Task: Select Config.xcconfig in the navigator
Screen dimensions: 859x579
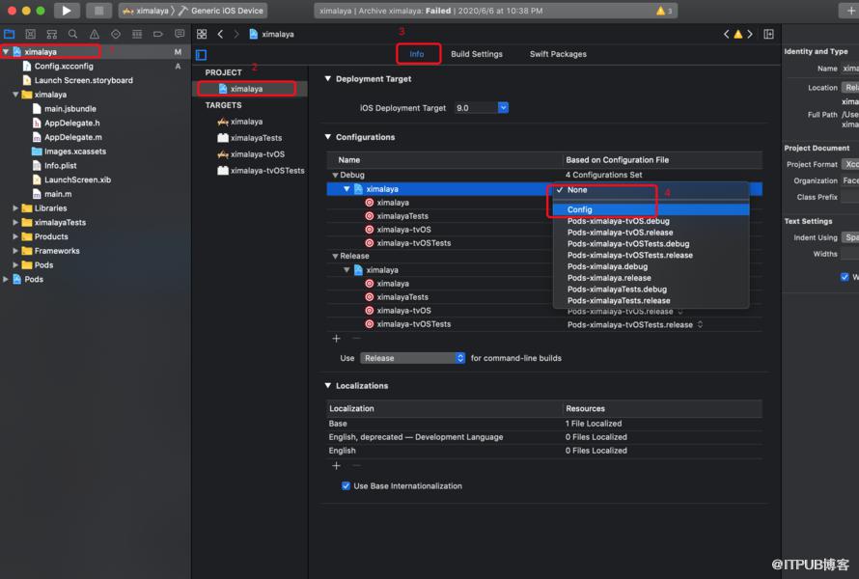Action: tap(64, 67)
